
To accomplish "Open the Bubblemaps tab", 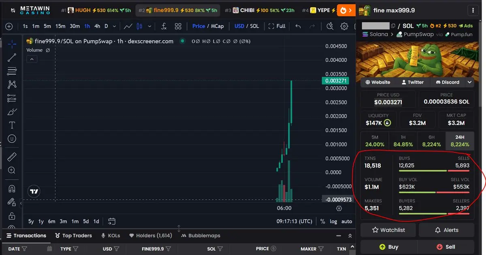I will [200, 236].
